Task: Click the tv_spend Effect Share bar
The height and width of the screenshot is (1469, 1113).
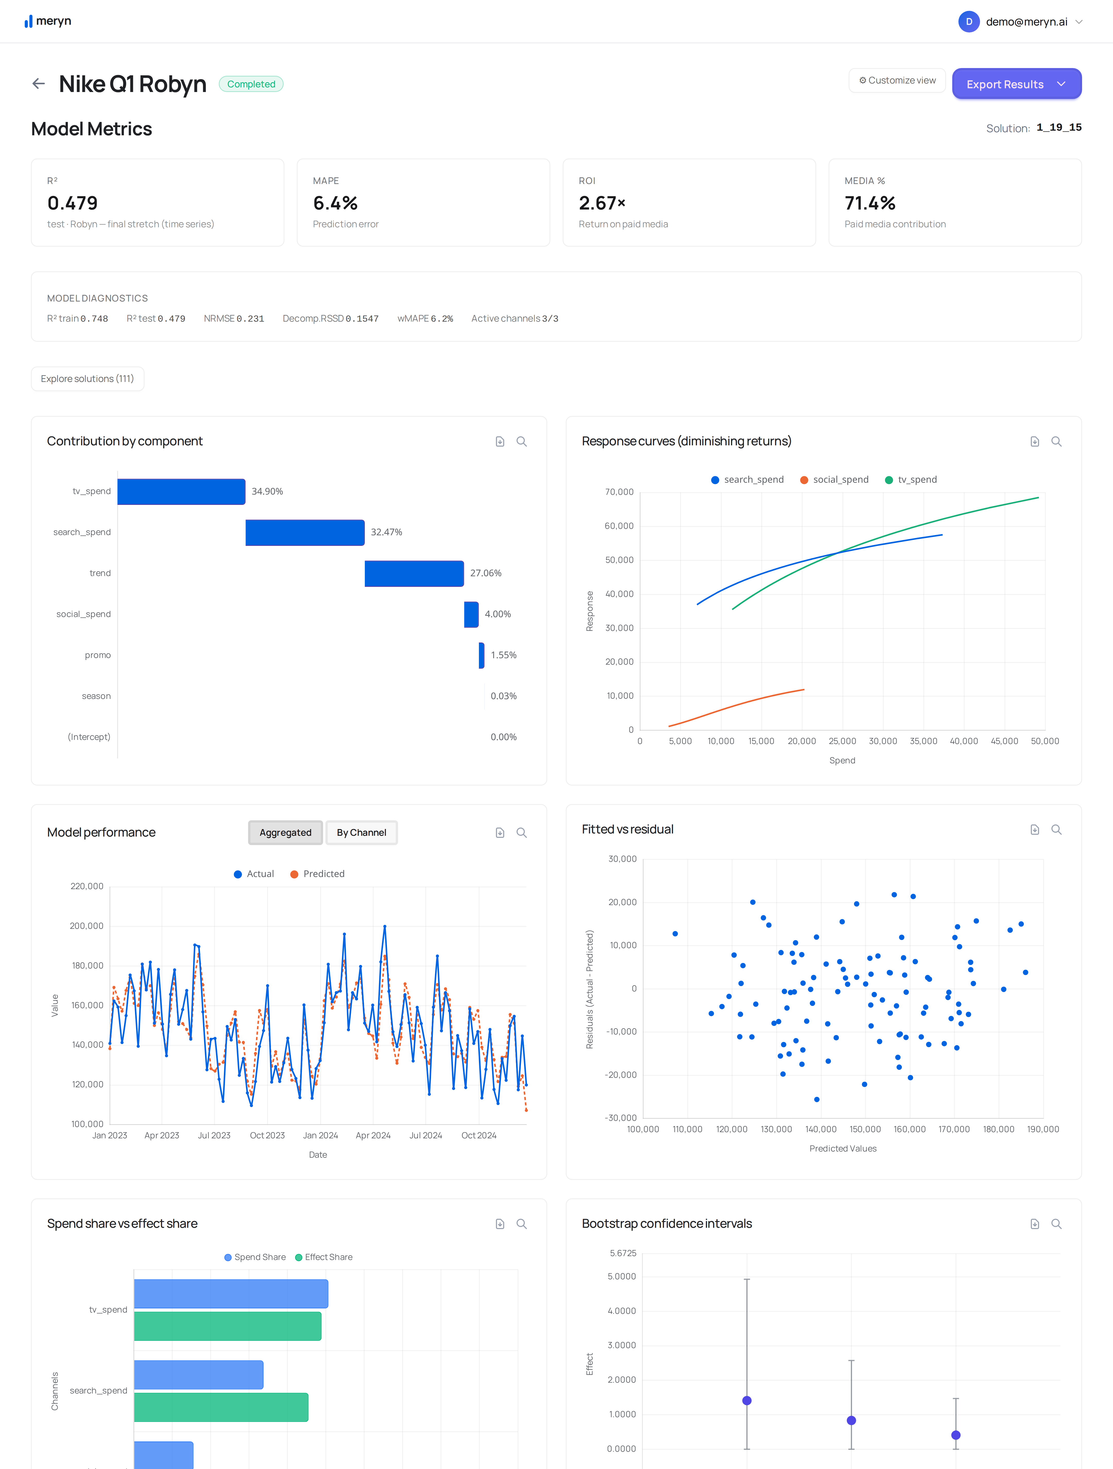Action: 228,1326
